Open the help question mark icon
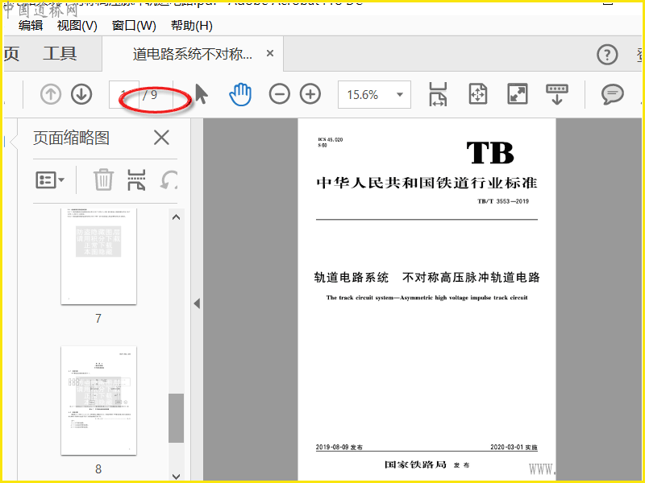This screenshot has width=645, height=483. tap(607, 54)
